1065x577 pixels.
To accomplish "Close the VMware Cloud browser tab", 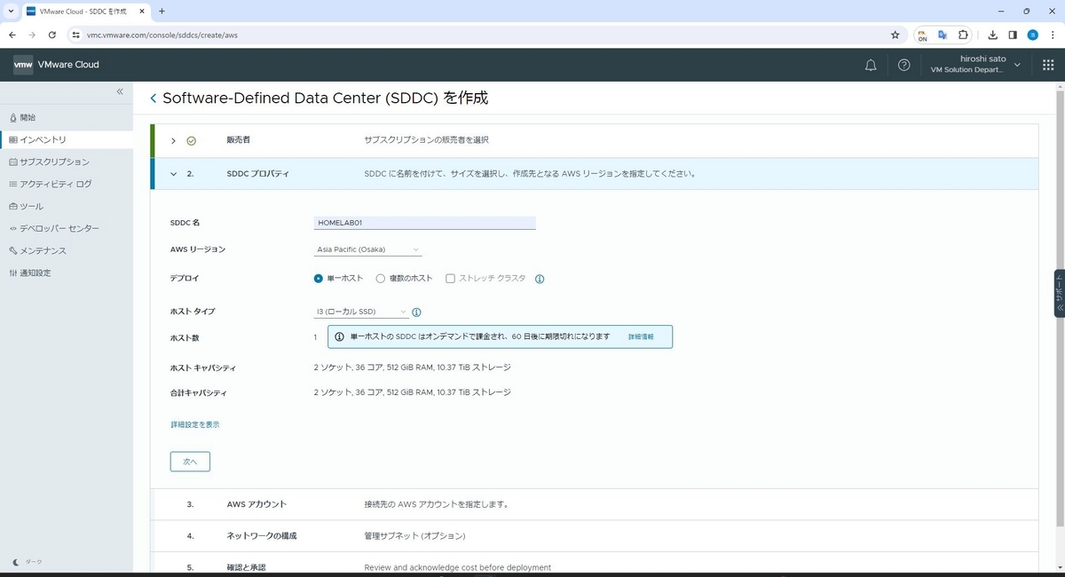I will pyautogui.click(x=142, y=11).
